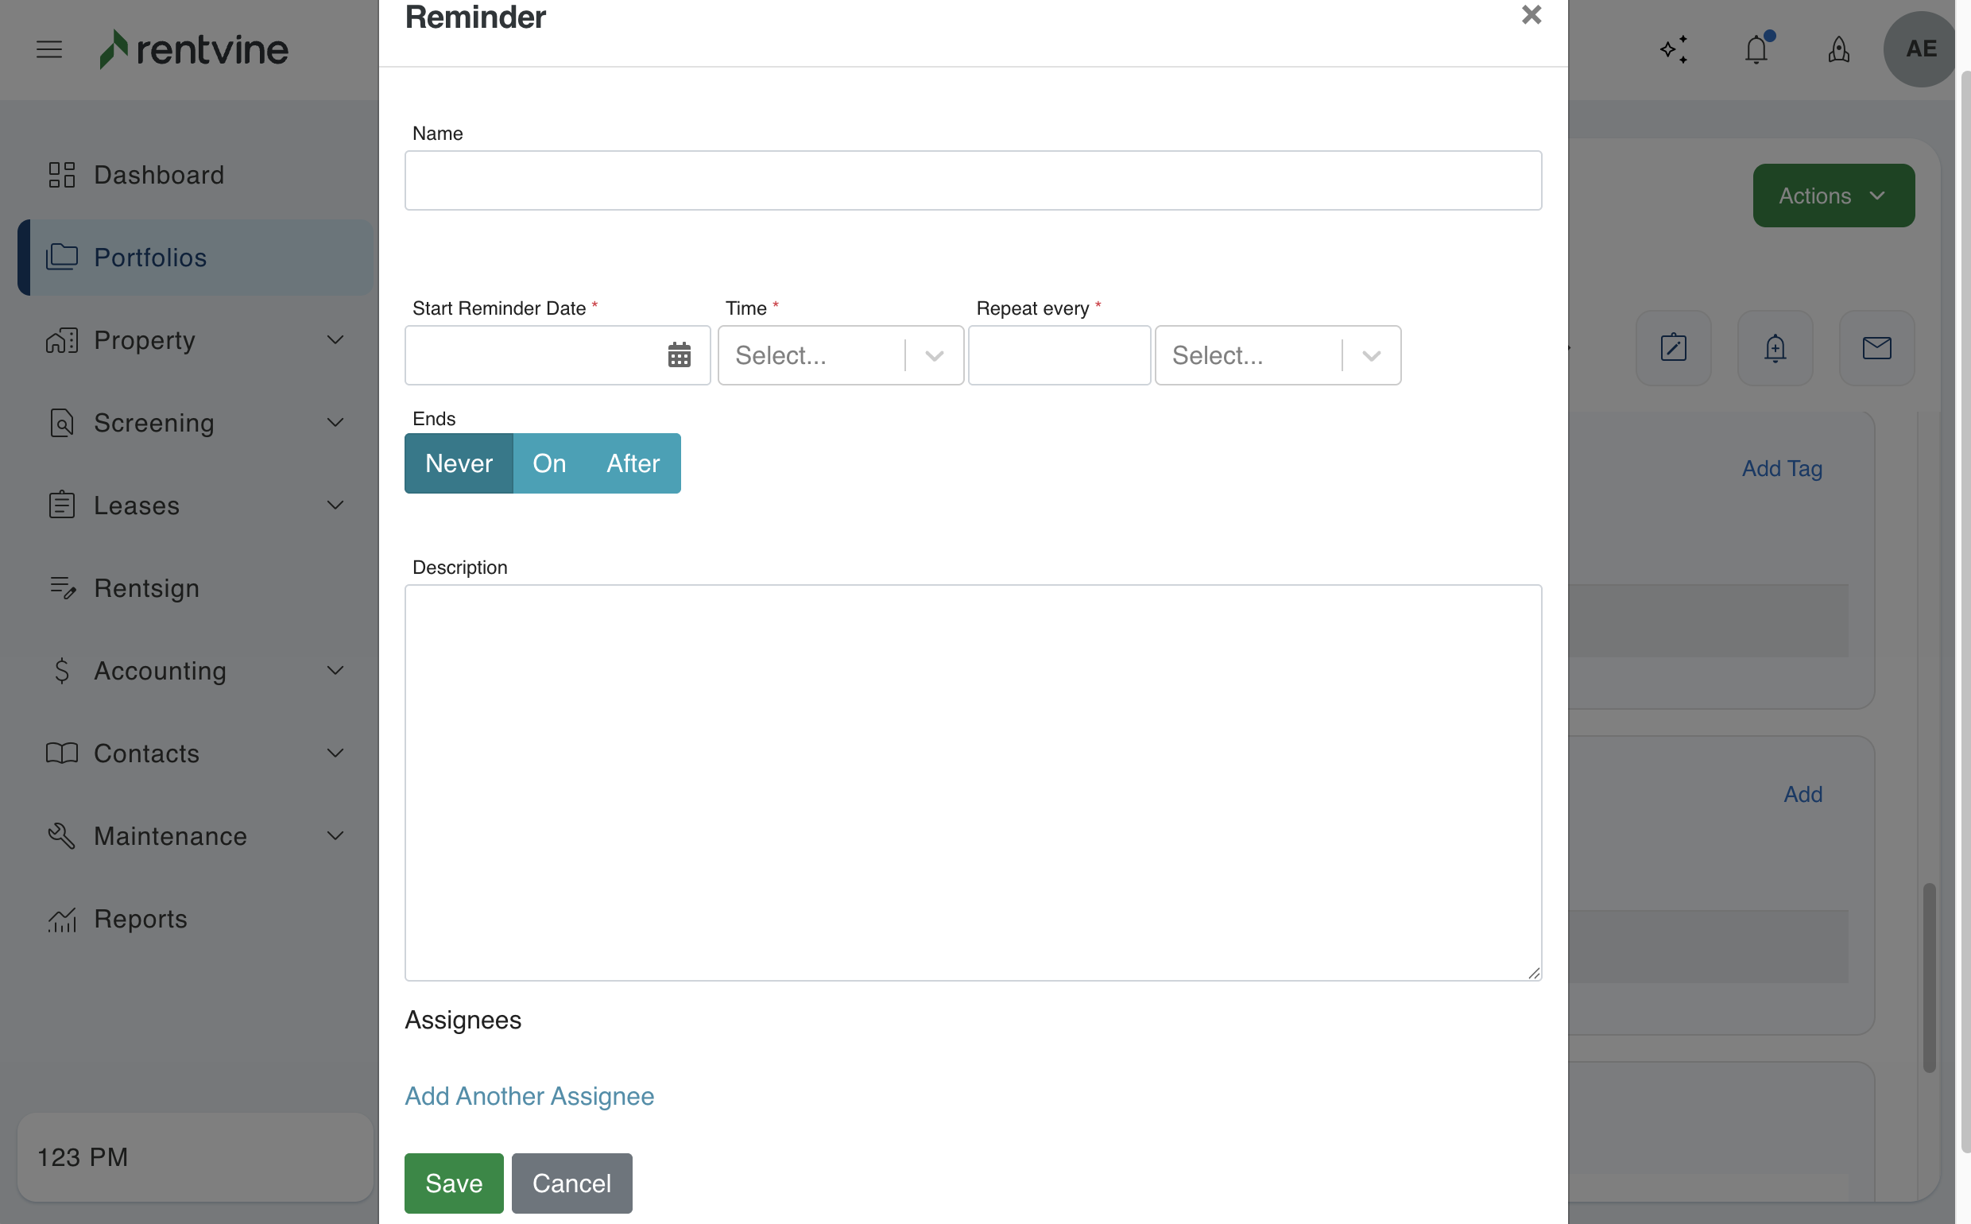Open Dashboard in the sidebar

pyautogui.click(x=159, y=175)
